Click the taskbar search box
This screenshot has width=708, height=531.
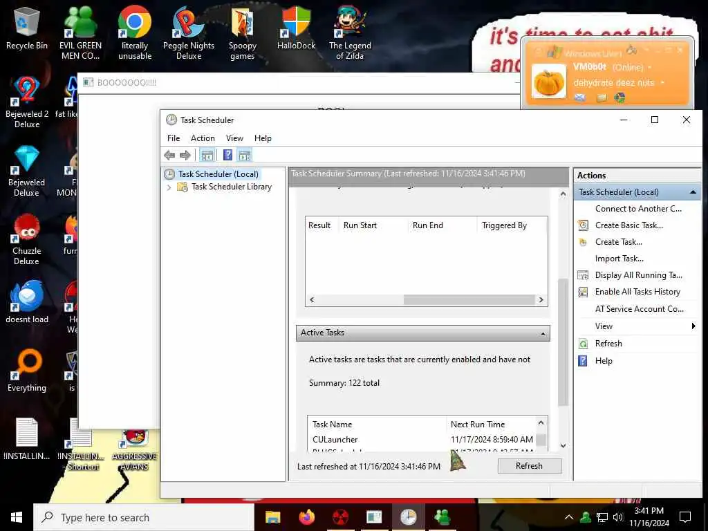tap(144, 517)
